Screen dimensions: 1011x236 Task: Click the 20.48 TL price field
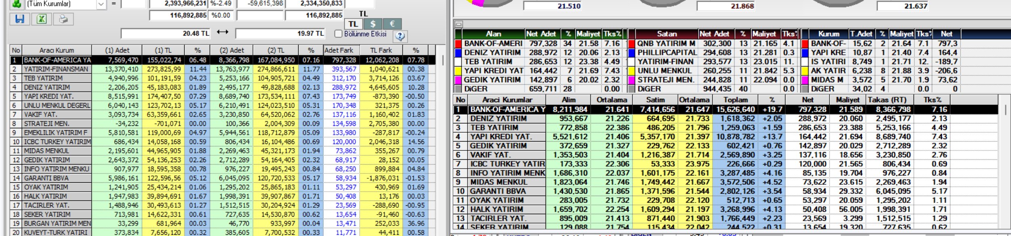[165, 33]
